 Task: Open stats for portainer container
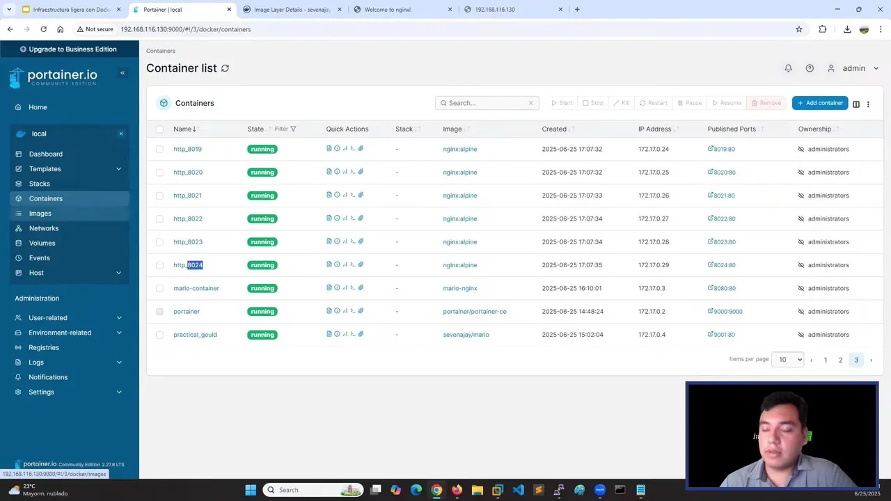coord(345,311)
